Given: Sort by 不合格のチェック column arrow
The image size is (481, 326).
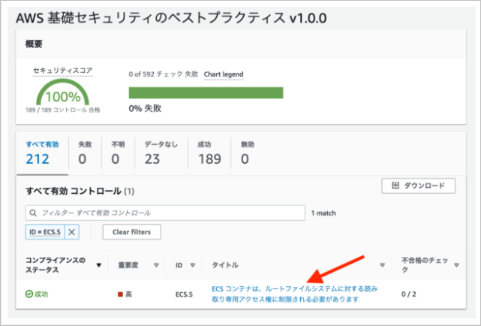Looking at the screenshot, I should 456,265.
